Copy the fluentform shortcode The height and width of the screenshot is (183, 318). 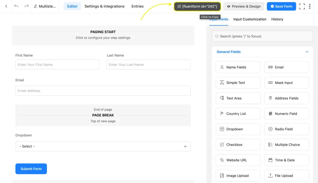click(197, 6)
